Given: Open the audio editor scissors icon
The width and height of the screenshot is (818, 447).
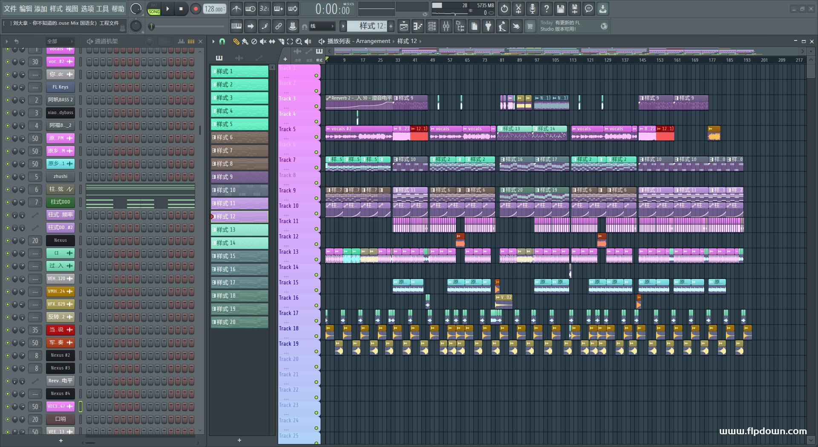Looking at the screenshot, I should point(518,9).
